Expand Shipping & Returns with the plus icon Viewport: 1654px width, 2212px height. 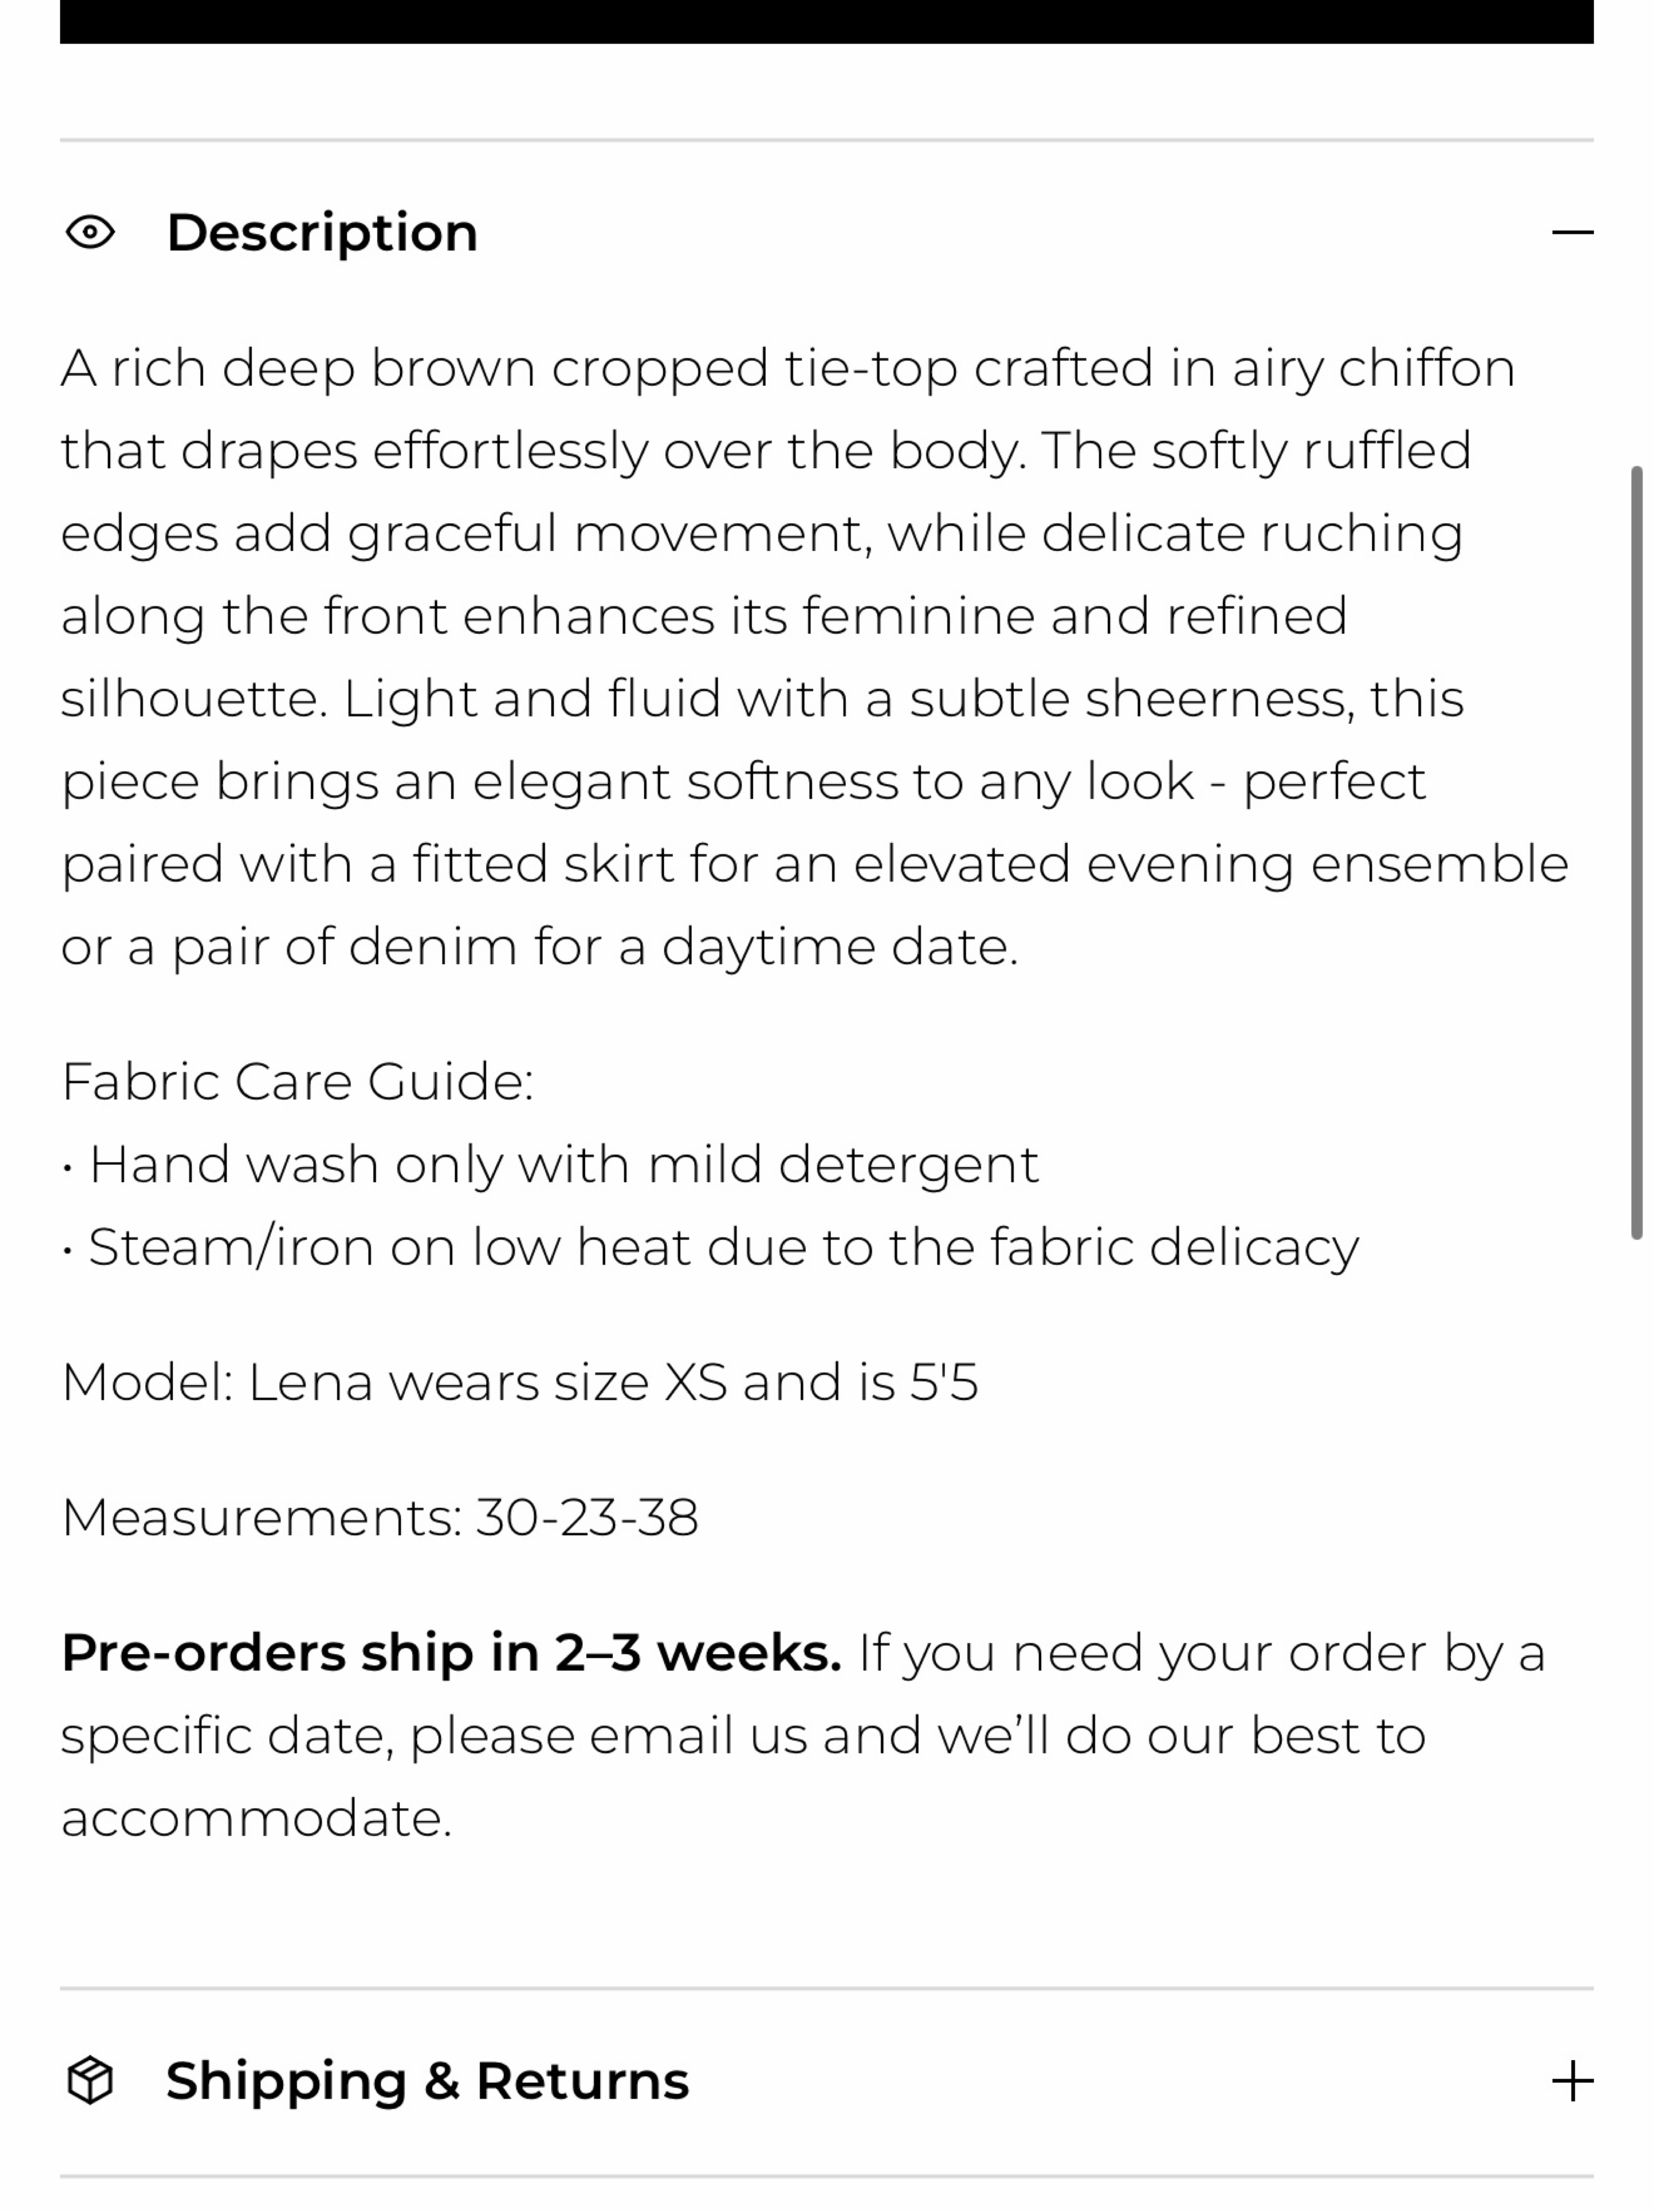pos(1572,2081)
